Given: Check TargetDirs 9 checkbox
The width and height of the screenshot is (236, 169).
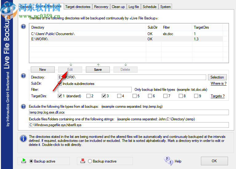Looking at the screenshot, I should coord(196,96).
